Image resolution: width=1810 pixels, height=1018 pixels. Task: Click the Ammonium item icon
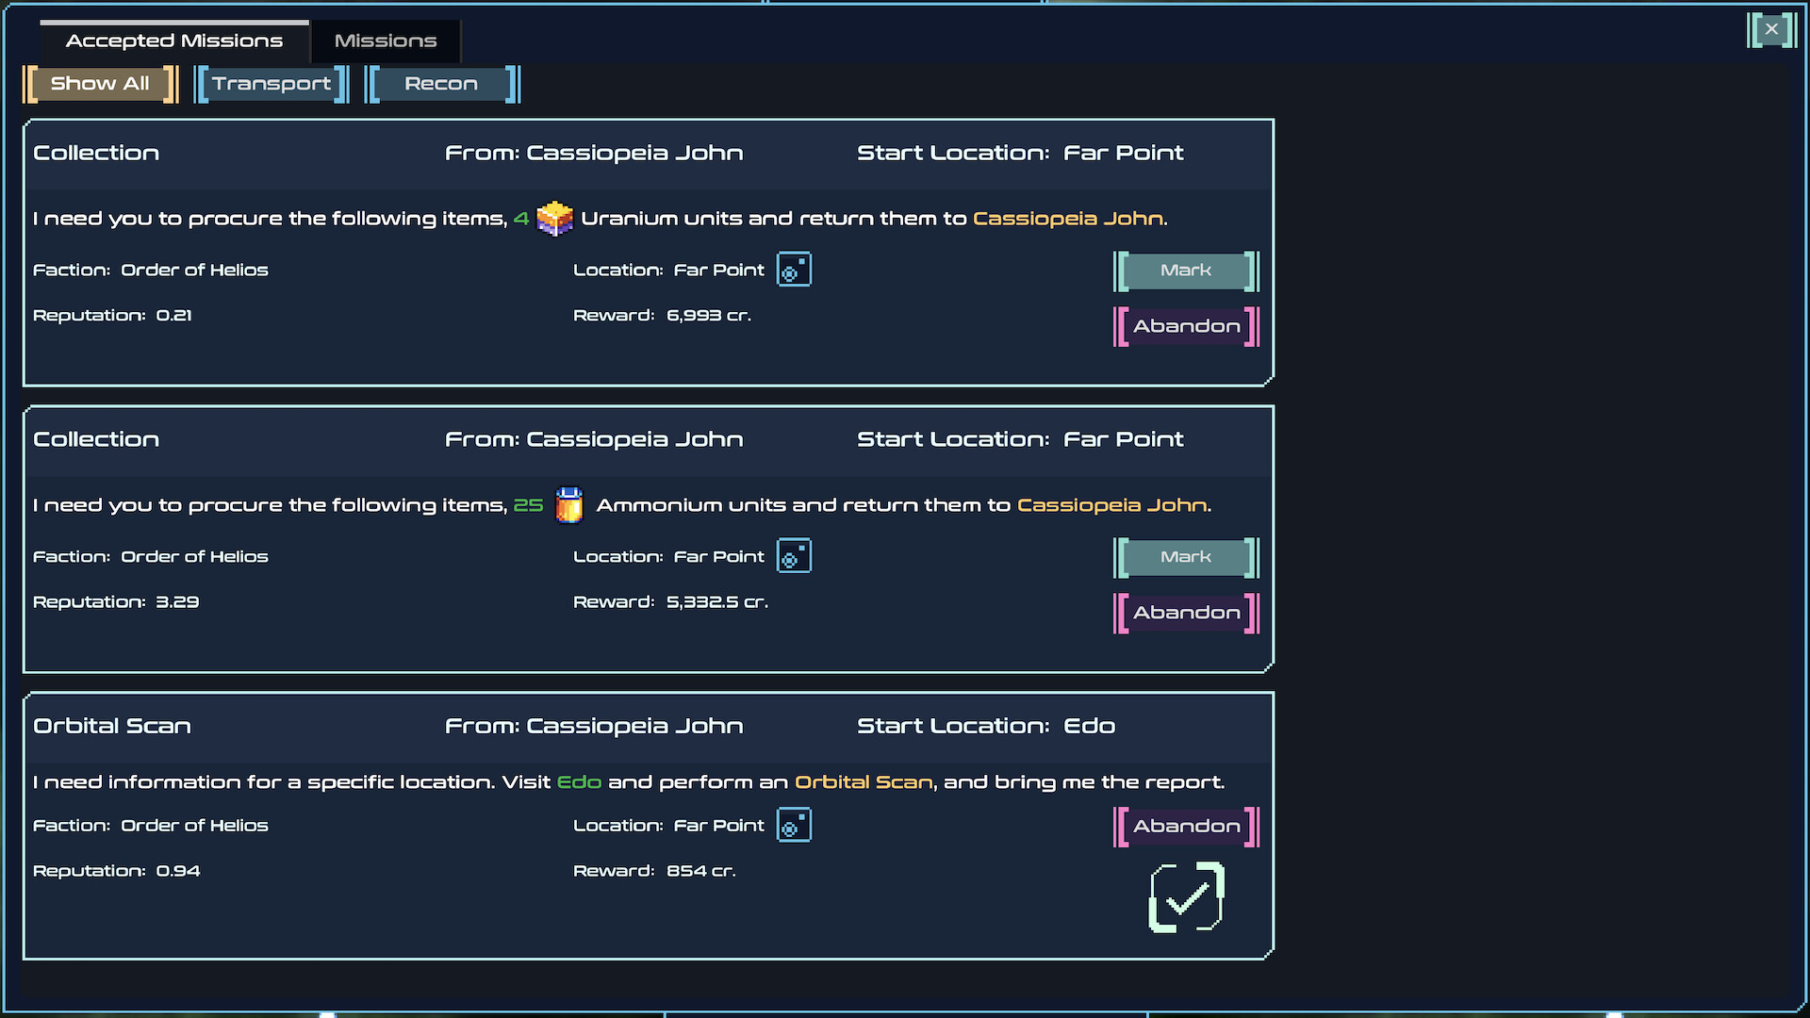[569, 504]
